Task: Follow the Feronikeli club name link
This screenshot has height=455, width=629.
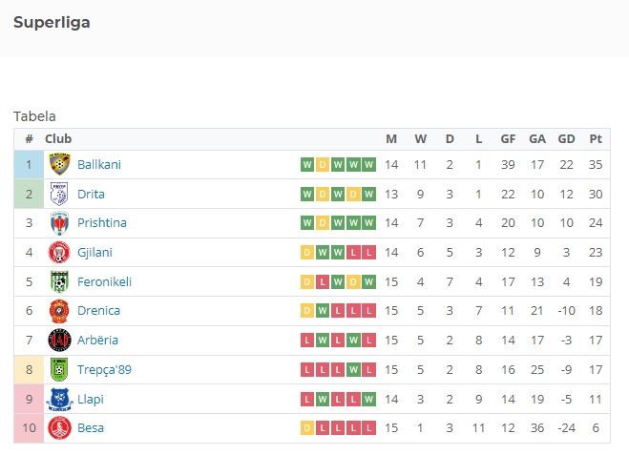Action: (x=104, y=281)
